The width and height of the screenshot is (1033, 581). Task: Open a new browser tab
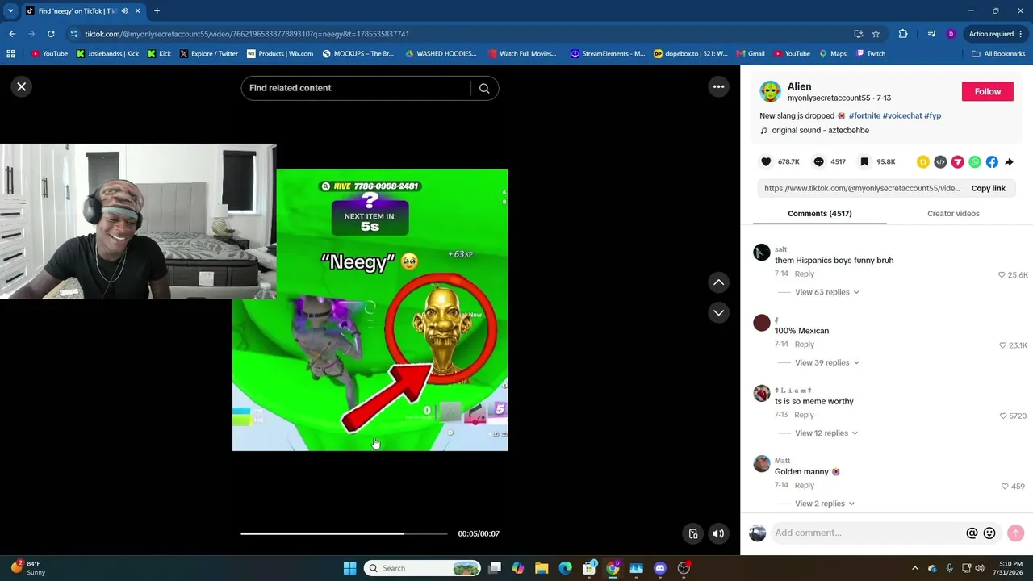tap(157, 11)
